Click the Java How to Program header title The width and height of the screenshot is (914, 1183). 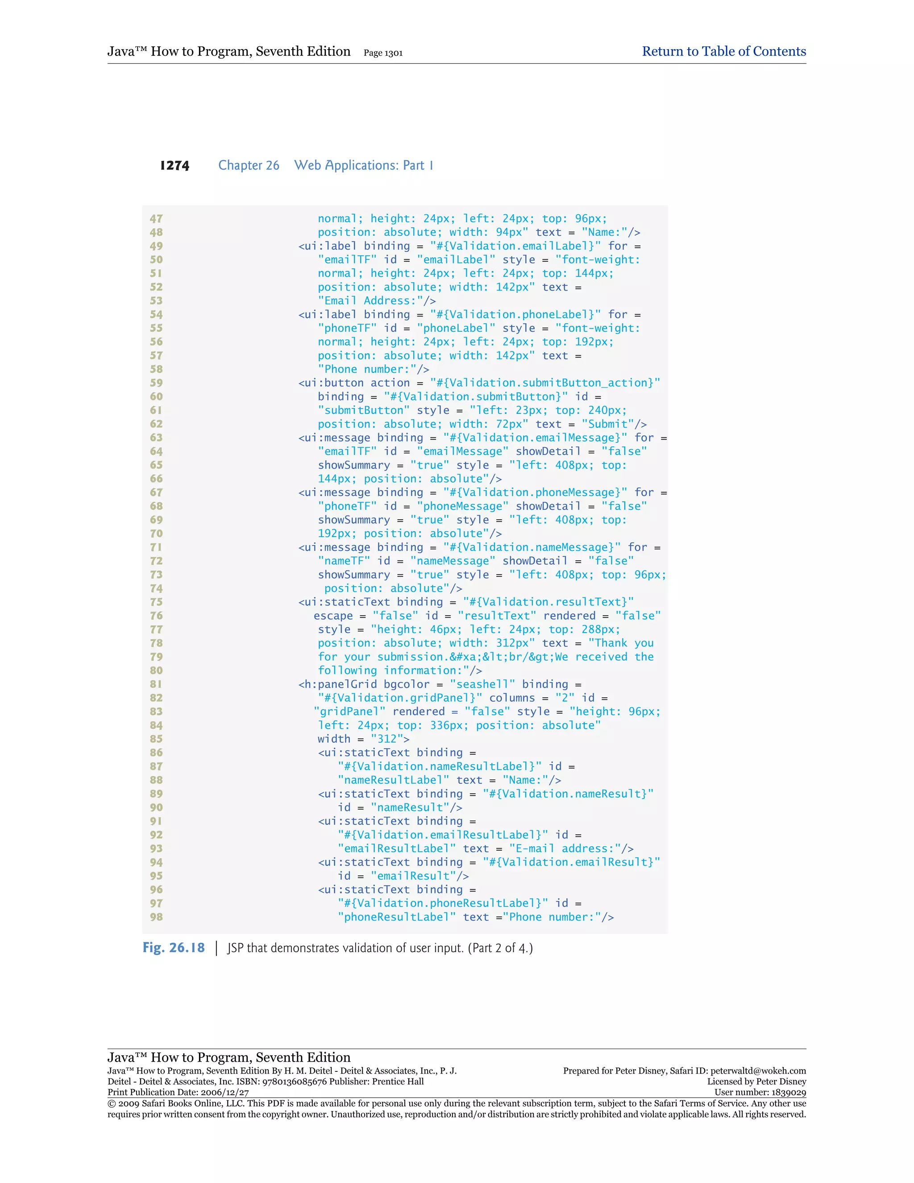[228, 51]
